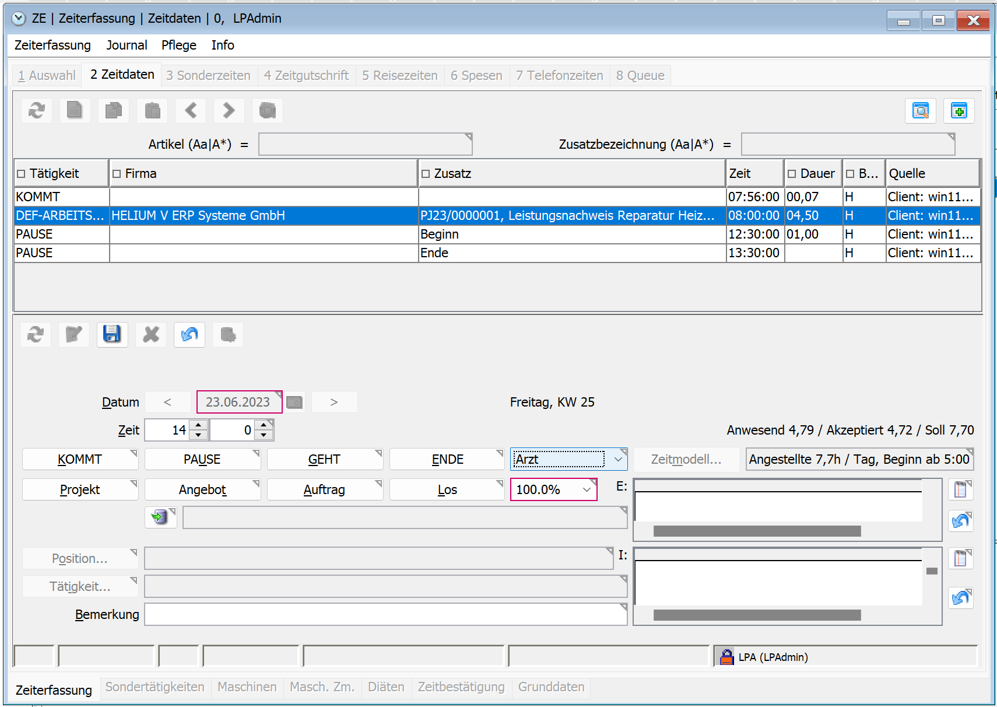
Task: Expand the Arzt activity dropdown
Action: tap(617, 460)
